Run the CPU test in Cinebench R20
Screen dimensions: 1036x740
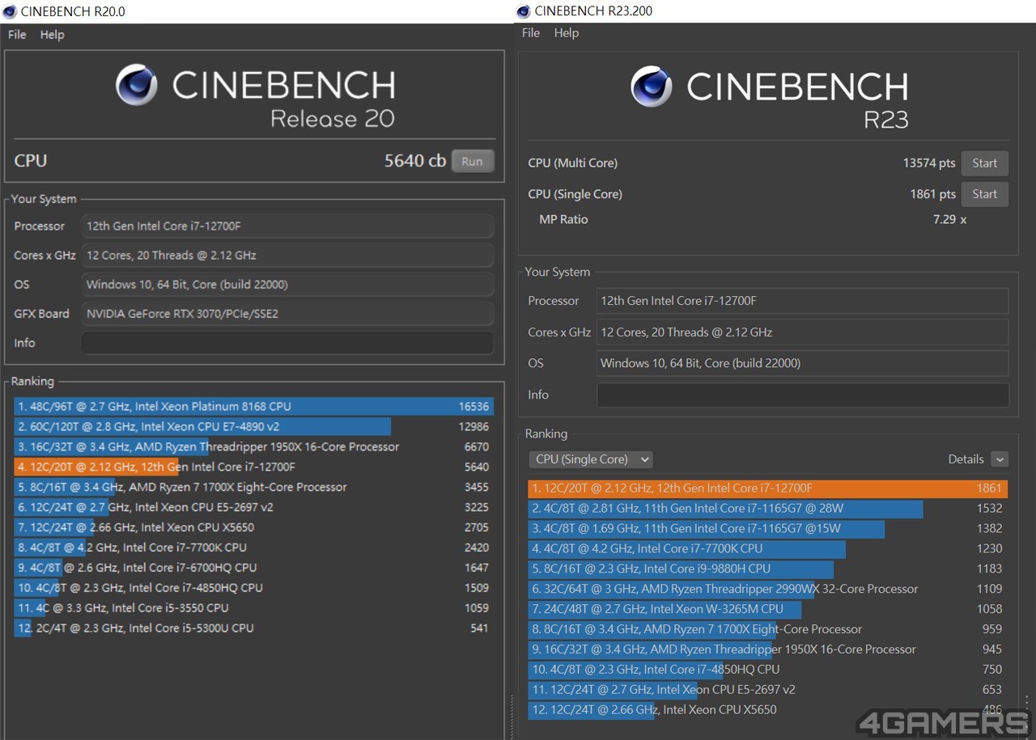[472, 161]
